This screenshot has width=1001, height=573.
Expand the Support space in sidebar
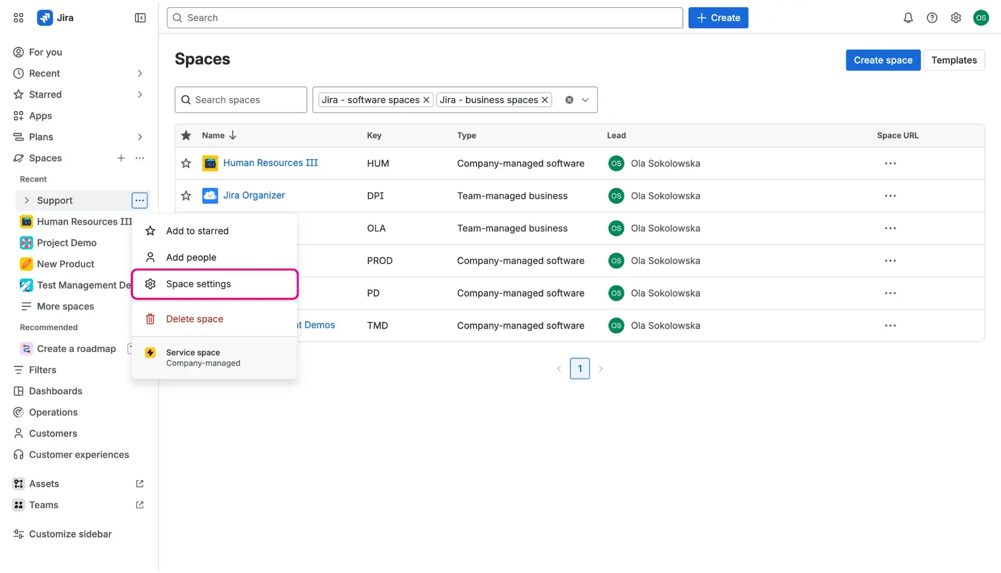pyautogui.click(x=27, y=200)
